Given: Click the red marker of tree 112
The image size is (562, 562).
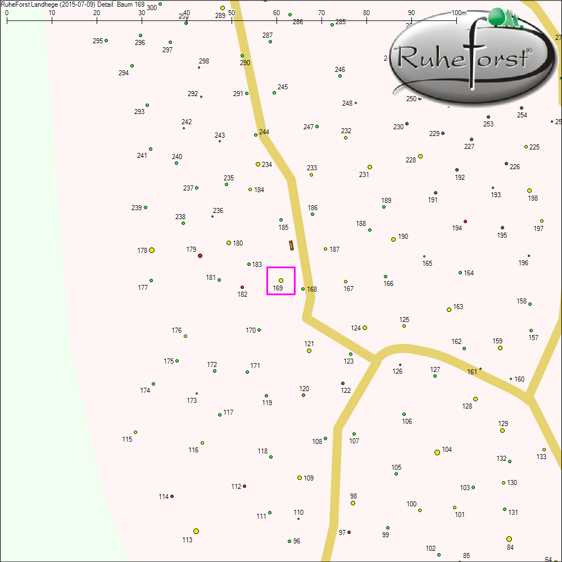Looking at the screenshot, I should (x=244, y=486).
